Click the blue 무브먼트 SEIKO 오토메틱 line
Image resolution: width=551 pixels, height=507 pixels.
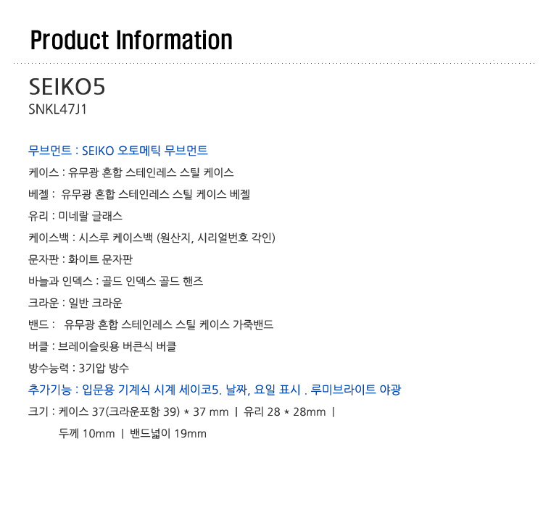tap(118, 151)
